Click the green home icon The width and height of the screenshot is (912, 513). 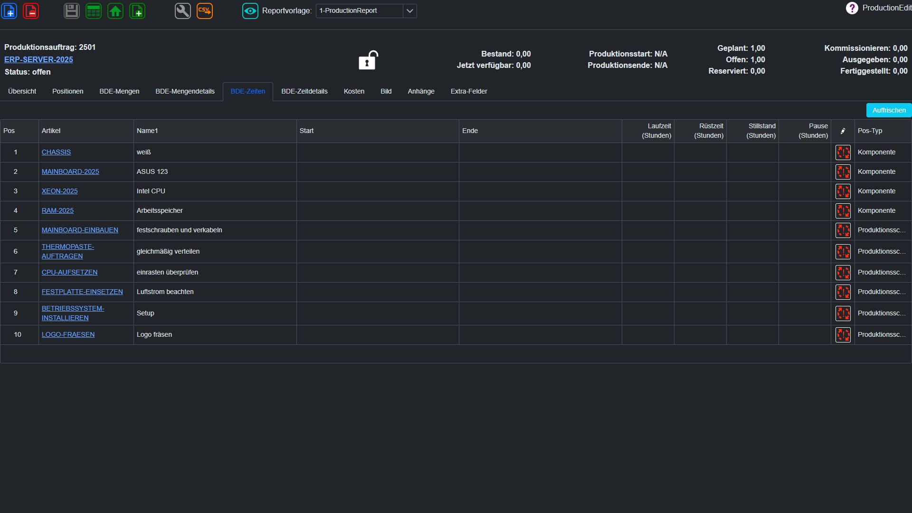point(115,10)
